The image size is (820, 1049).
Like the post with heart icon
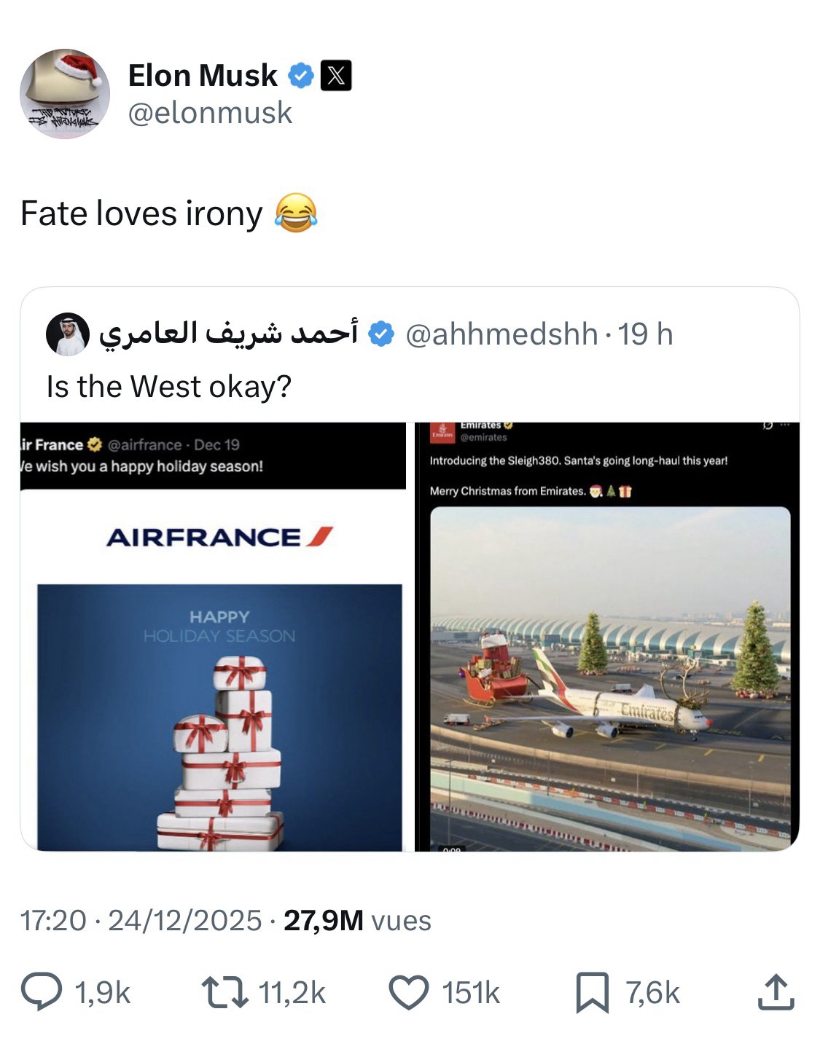(x=408, y=992)
